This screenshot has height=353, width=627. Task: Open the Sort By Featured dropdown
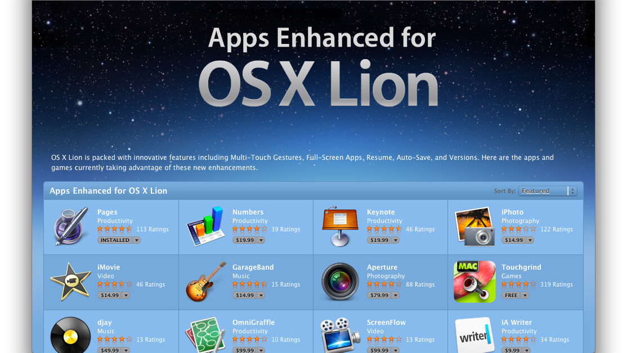click(547, 191)
